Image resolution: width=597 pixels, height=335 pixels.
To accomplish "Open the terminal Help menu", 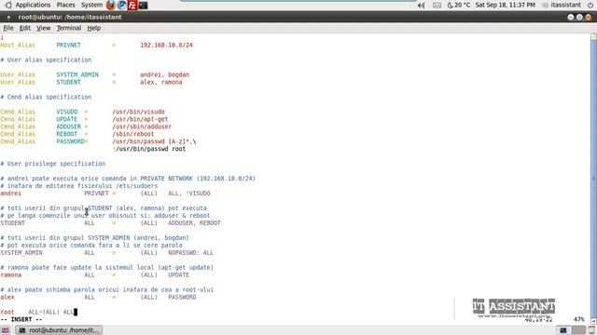I will 93,28.
